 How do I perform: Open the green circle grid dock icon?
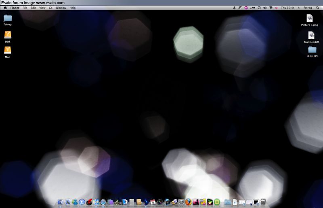(x=217, y=202)
